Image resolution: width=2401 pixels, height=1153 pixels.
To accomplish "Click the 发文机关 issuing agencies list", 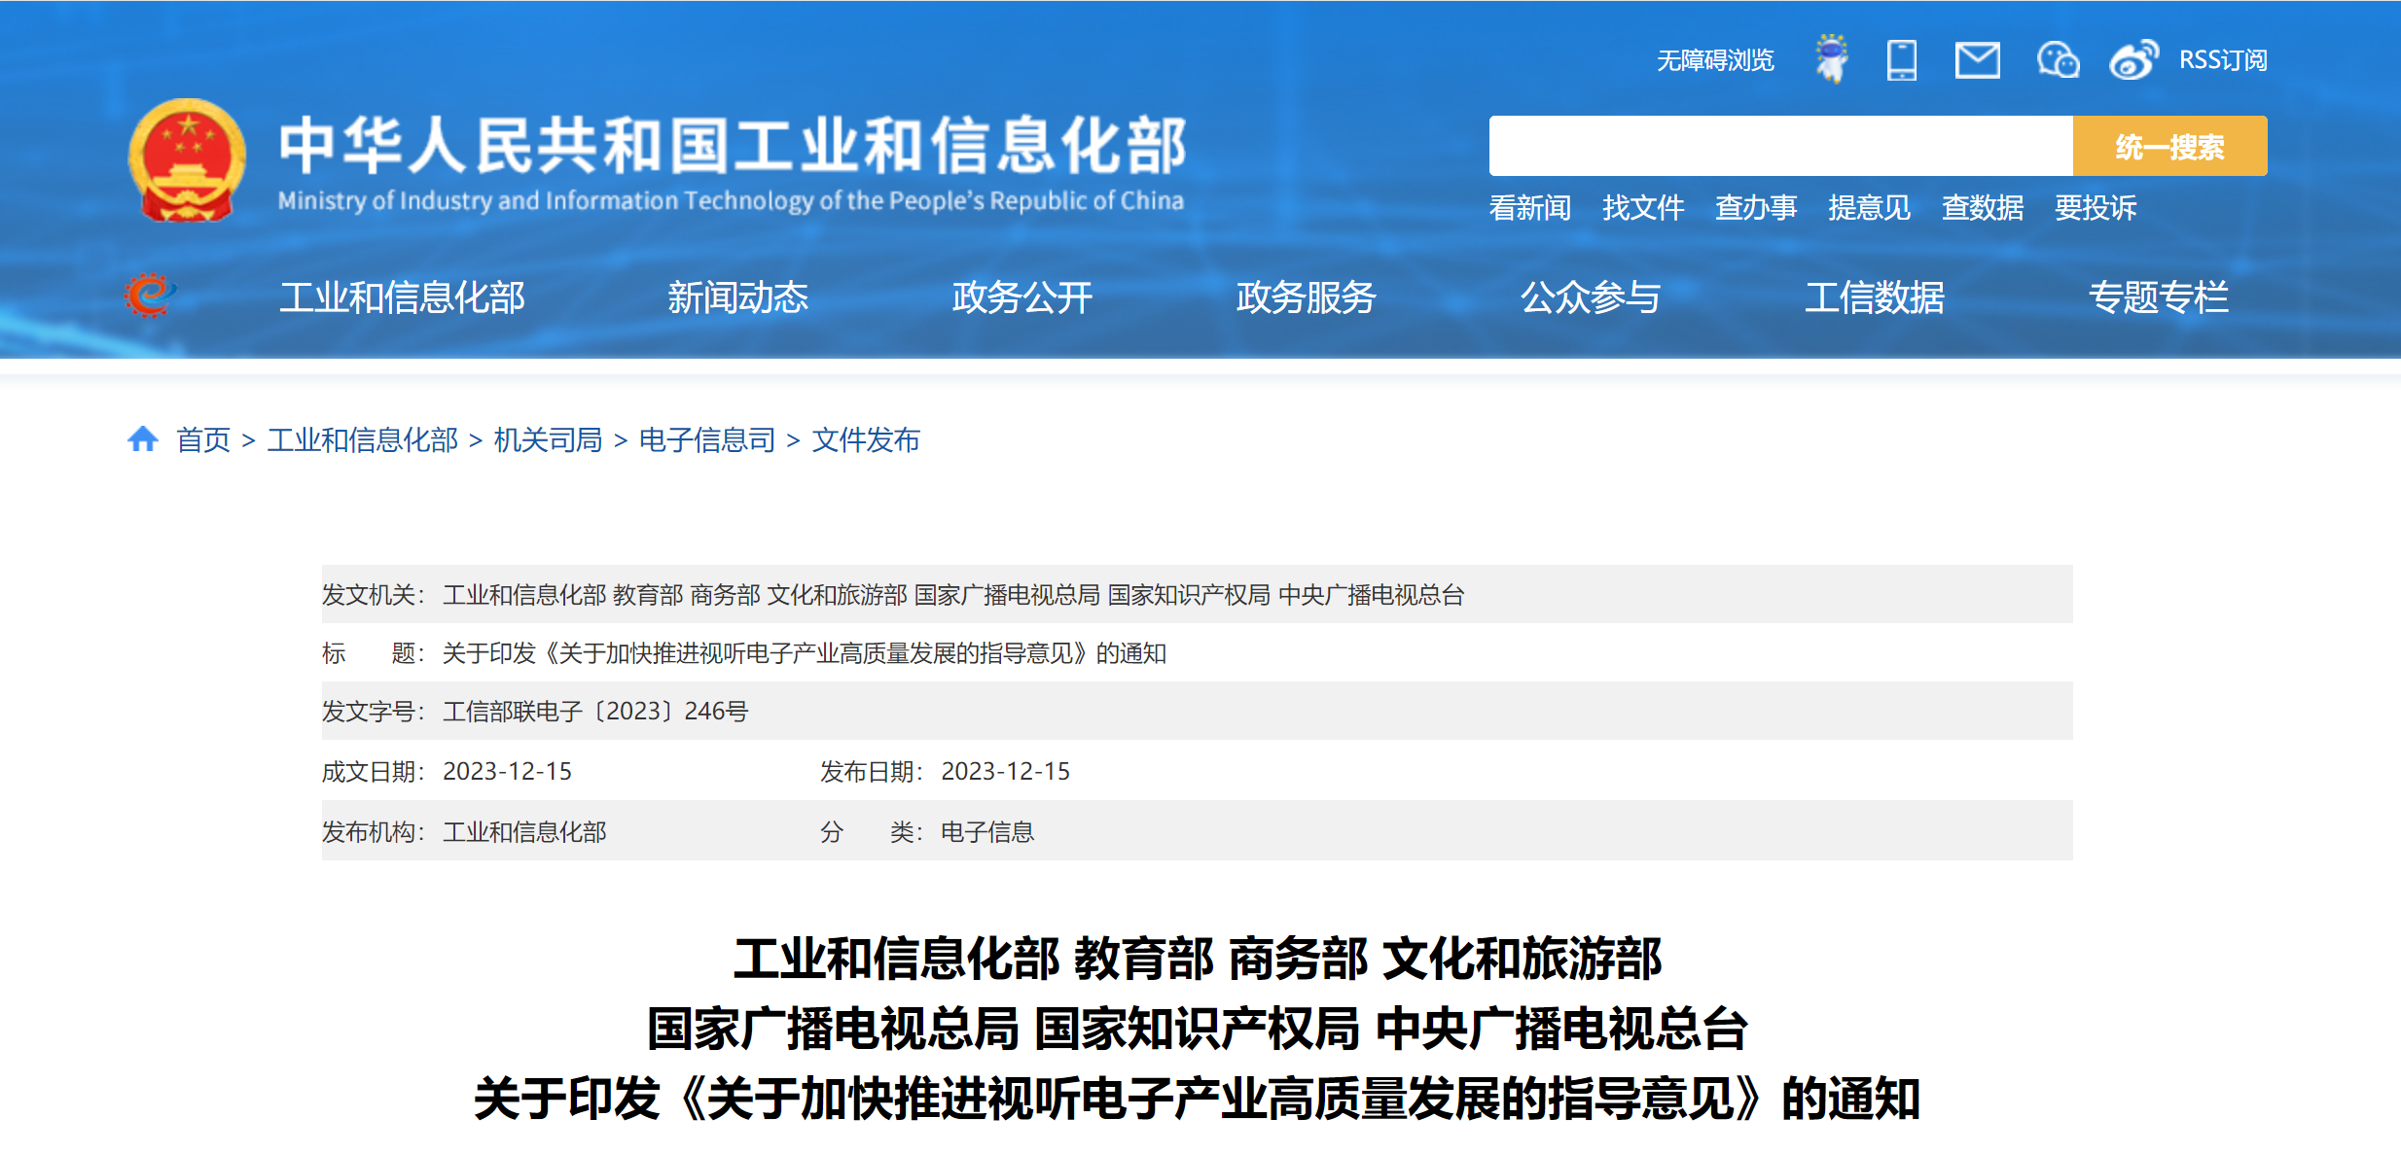I will (x=953, y=594).
